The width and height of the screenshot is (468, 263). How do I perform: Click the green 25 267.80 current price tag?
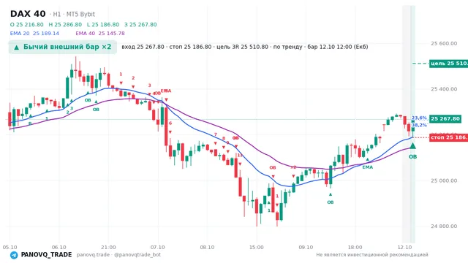pyautogui.click(x=445, y=119)
